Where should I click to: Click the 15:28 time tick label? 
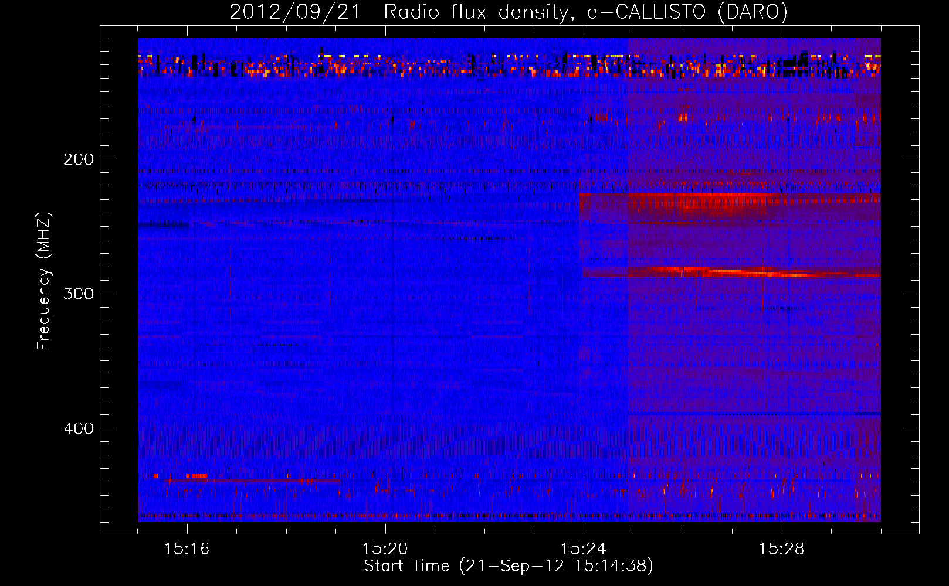tap(782, 549)
